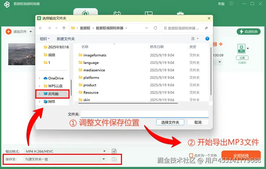Open the view options dropdown arrow
The height and width of the screenshot is (169, 266).
click(198, 39)
